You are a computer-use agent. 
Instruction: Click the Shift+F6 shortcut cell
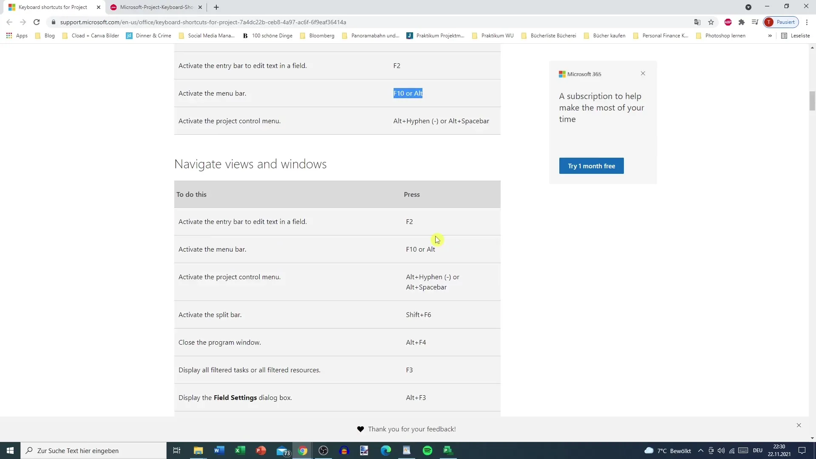[x=418, y=314]
